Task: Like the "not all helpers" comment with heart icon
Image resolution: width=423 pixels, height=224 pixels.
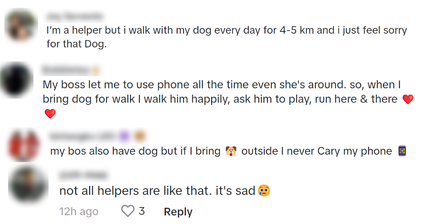Action: [x=128, y=211]
